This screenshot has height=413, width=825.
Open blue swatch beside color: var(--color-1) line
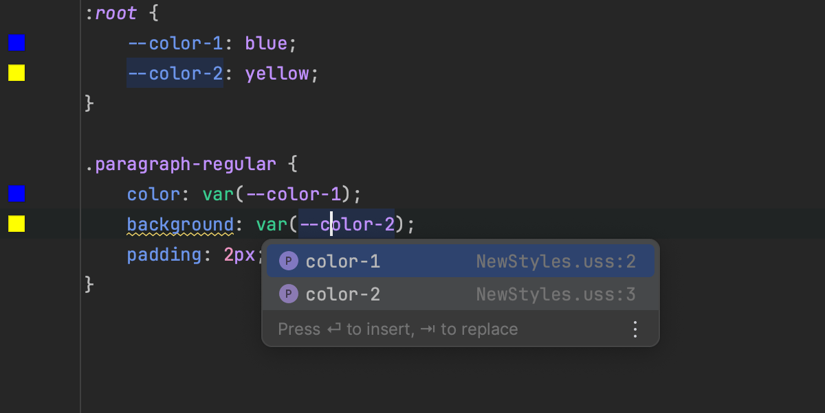tap(16, 193)
